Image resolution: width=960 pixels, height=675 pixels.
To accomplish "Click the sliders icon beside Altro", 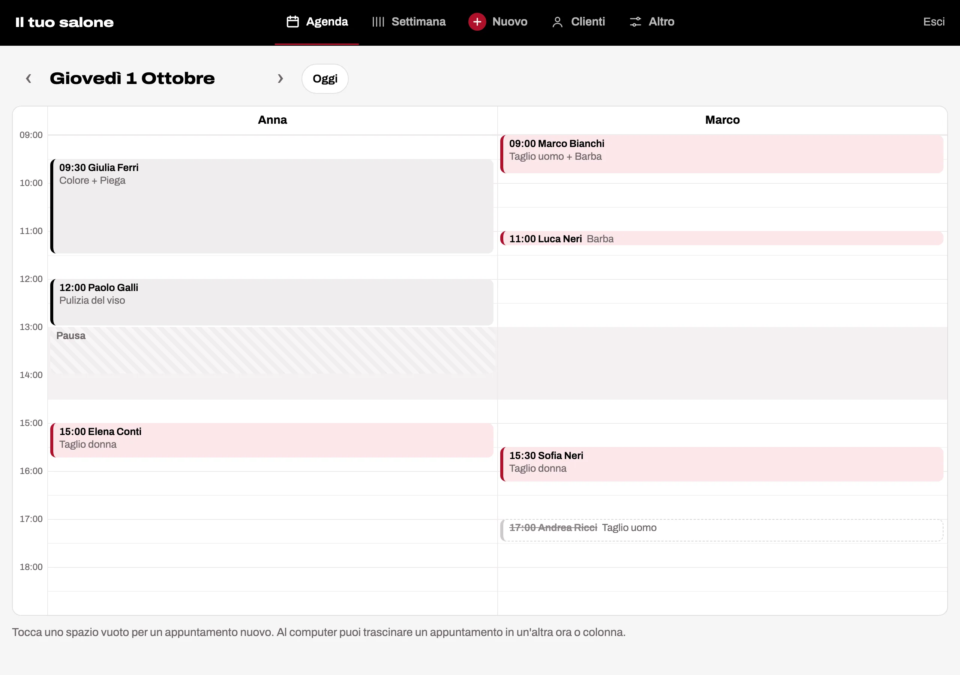I will coord(636,22).
